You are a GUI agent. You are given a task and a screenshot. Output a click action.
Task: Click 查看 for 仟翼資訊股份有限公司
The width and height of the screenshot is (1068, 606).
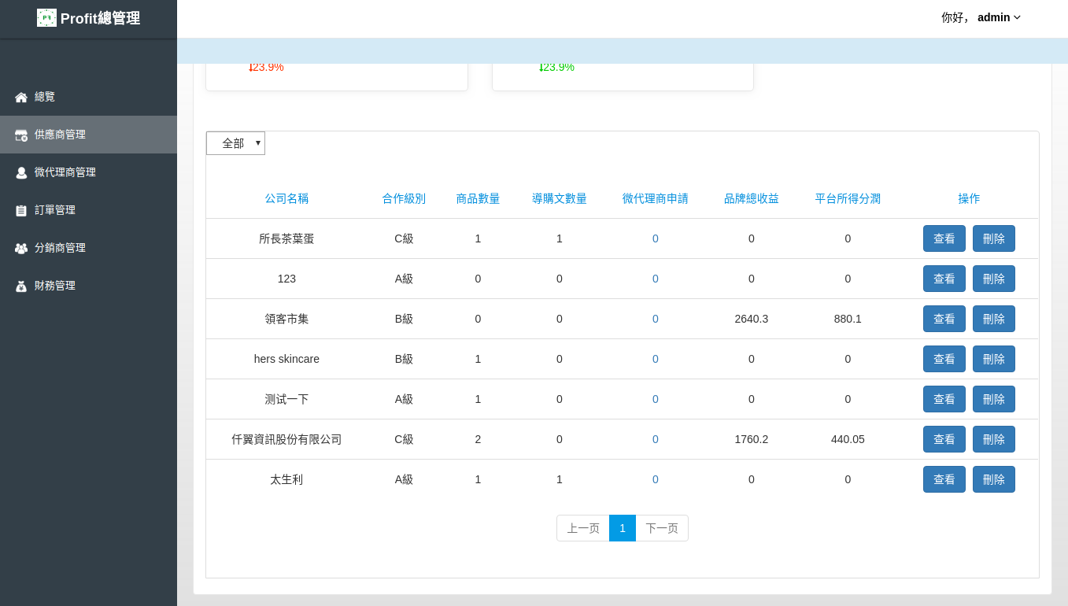coord(944,439)
